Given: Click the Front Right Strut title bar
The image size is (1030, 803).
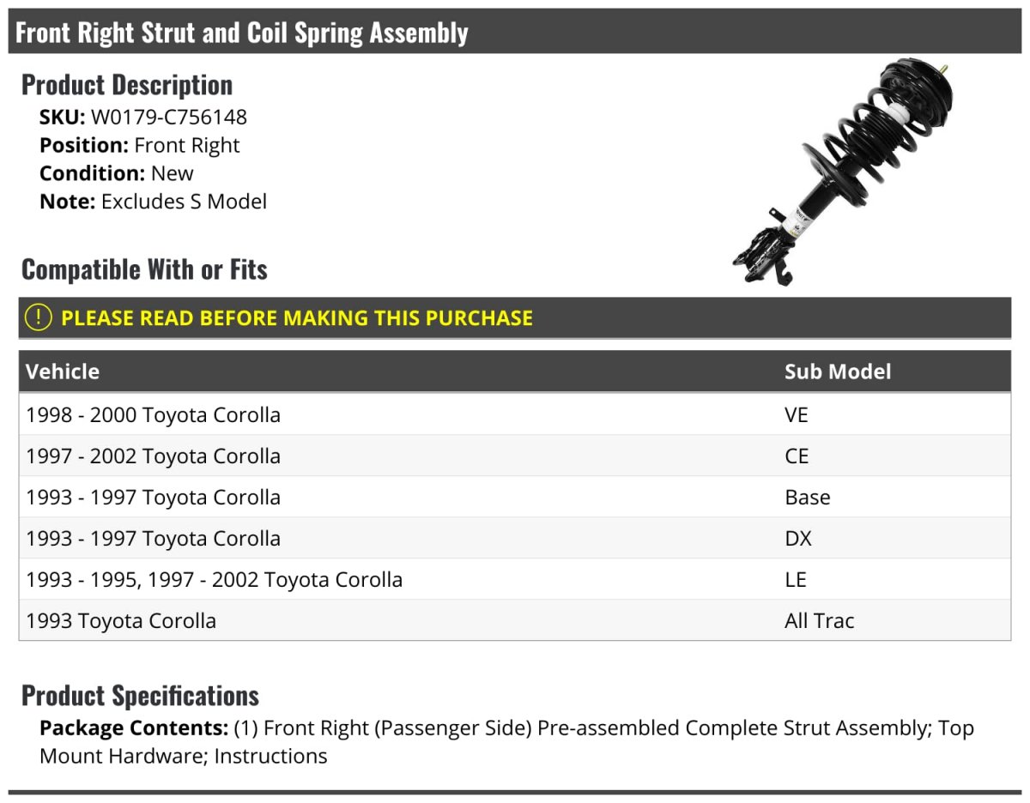Looking at the screenshot, I should [x=242, y=33].
